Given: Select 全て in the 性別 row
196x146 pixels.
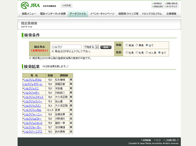Looking at the screenshot, I should click(x=159, y=53).
